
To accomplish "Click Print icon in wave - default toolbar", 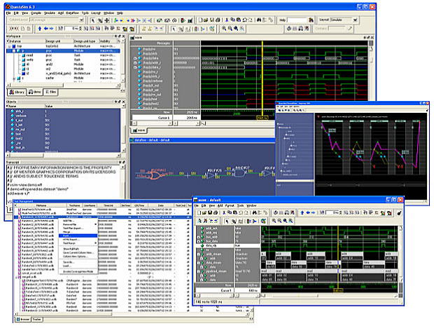I will click(216, 213).
